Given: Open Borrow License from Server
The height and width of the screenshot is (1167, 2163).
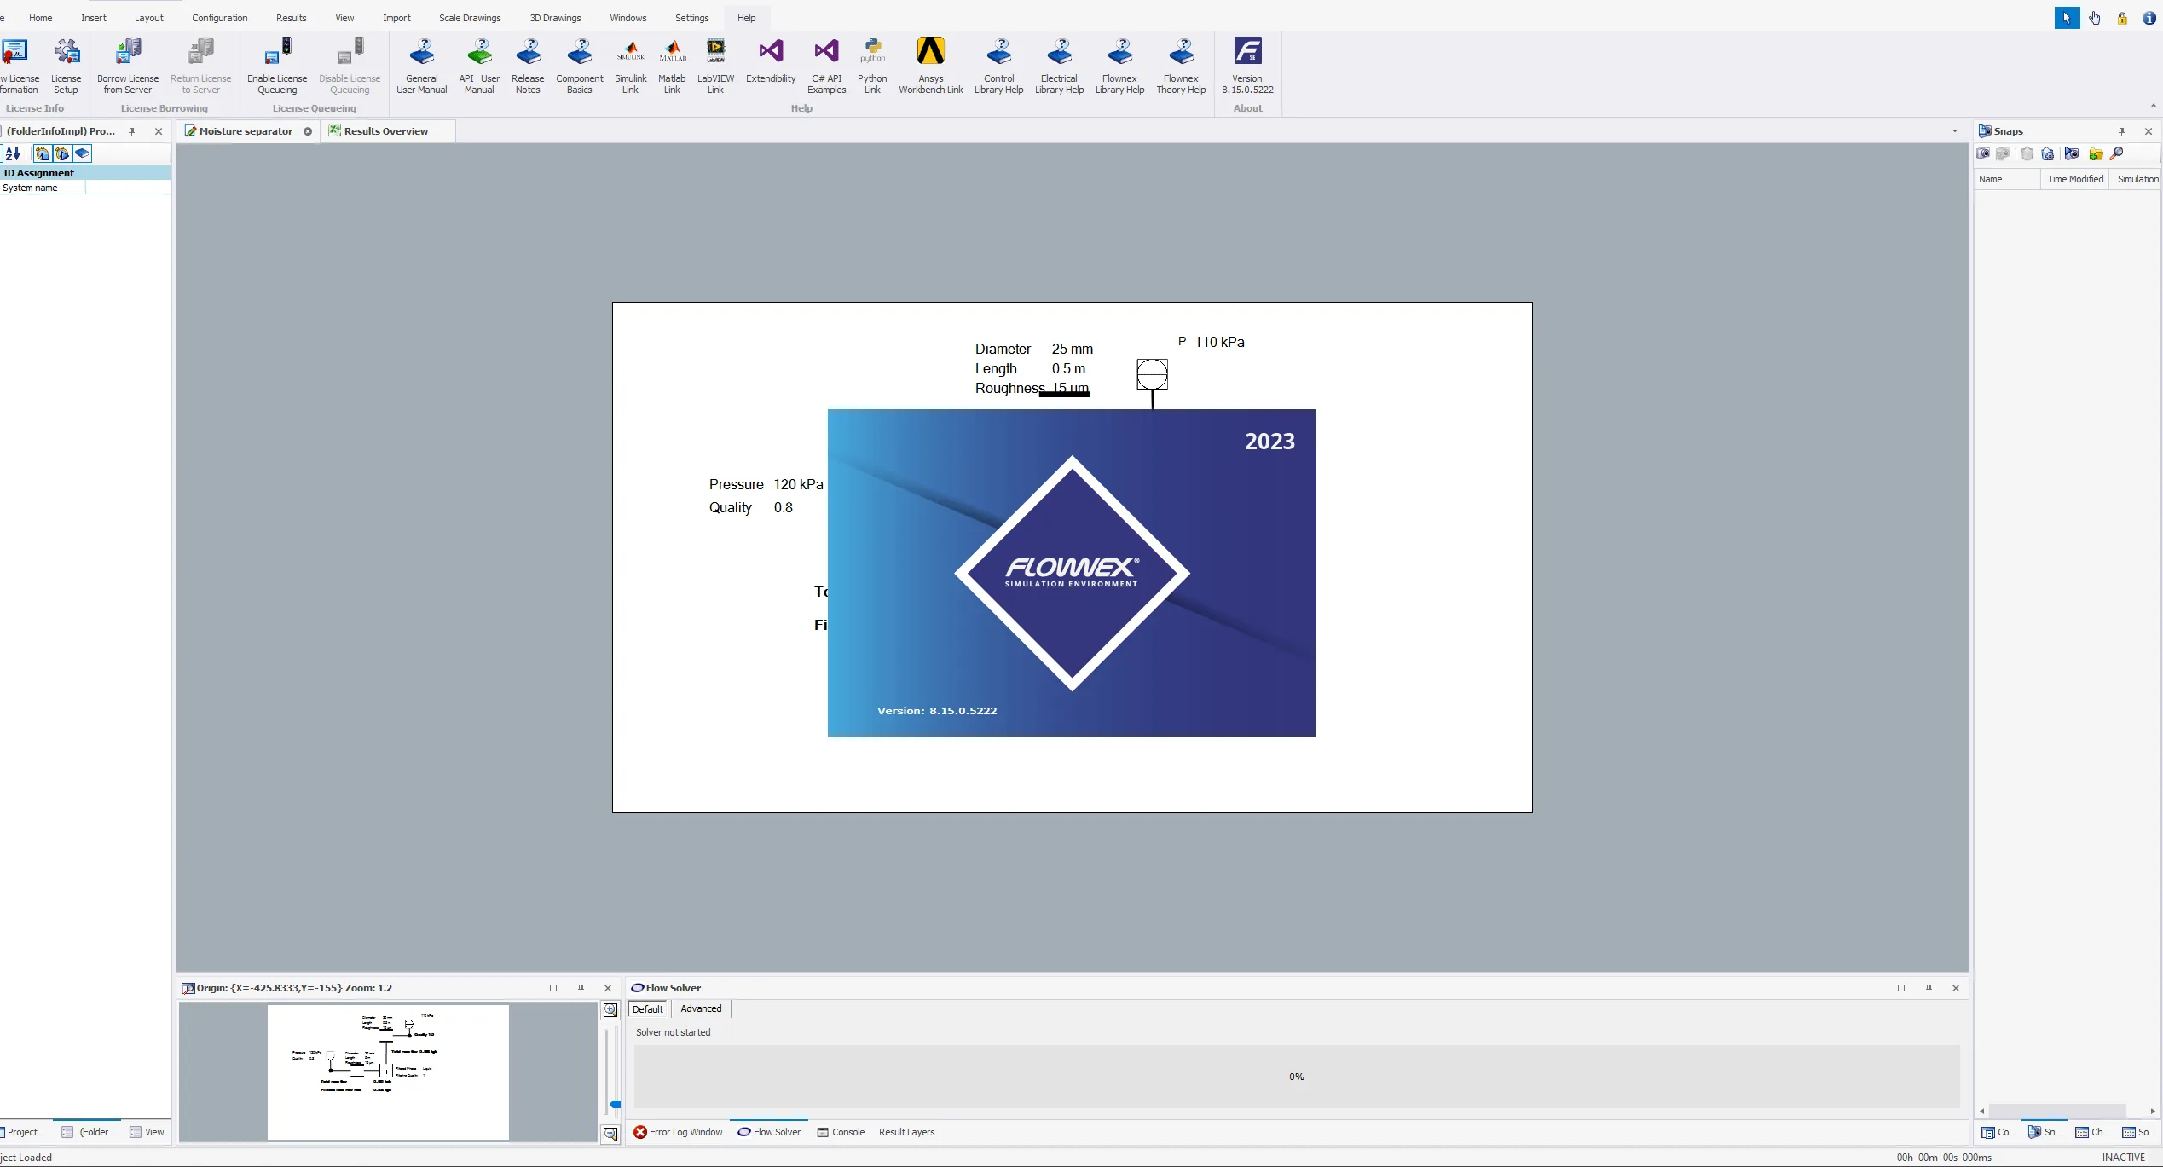Looking at the screenshot, I should point(128,66).
